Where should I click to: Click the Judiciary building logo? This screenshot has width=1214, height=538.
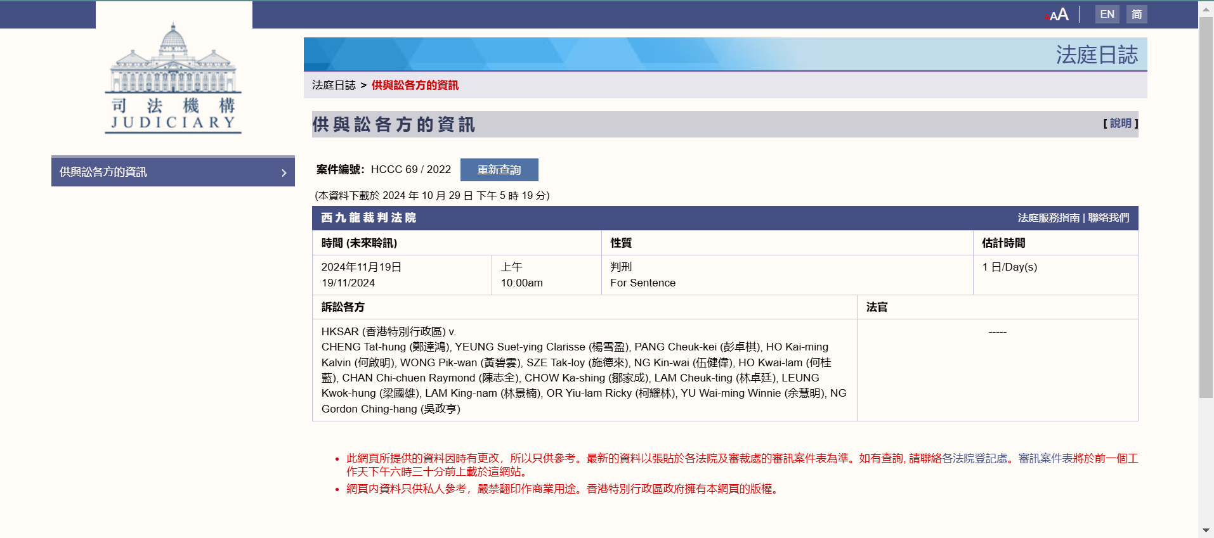173,79
